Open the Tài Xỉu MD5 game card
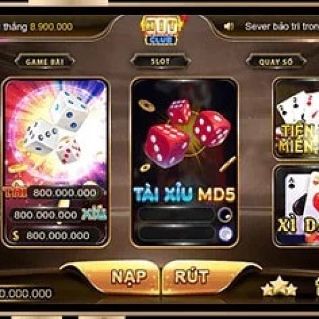The image size is (319, 319). (184, 163)
